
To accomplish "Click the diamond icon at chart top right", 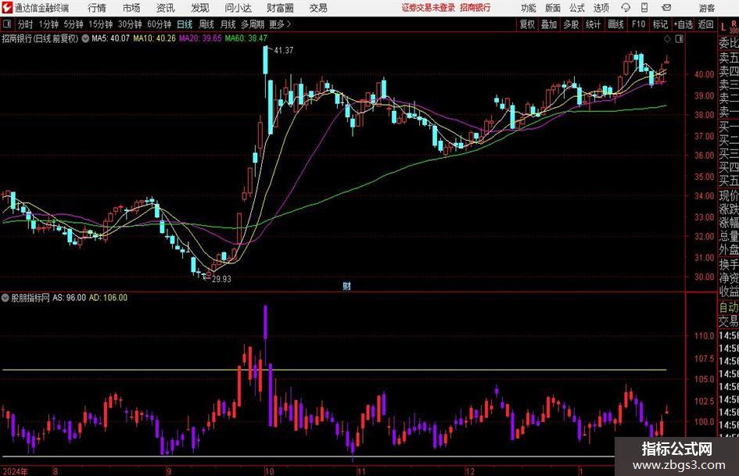I will pyautogui.click(x=667, y=39).
